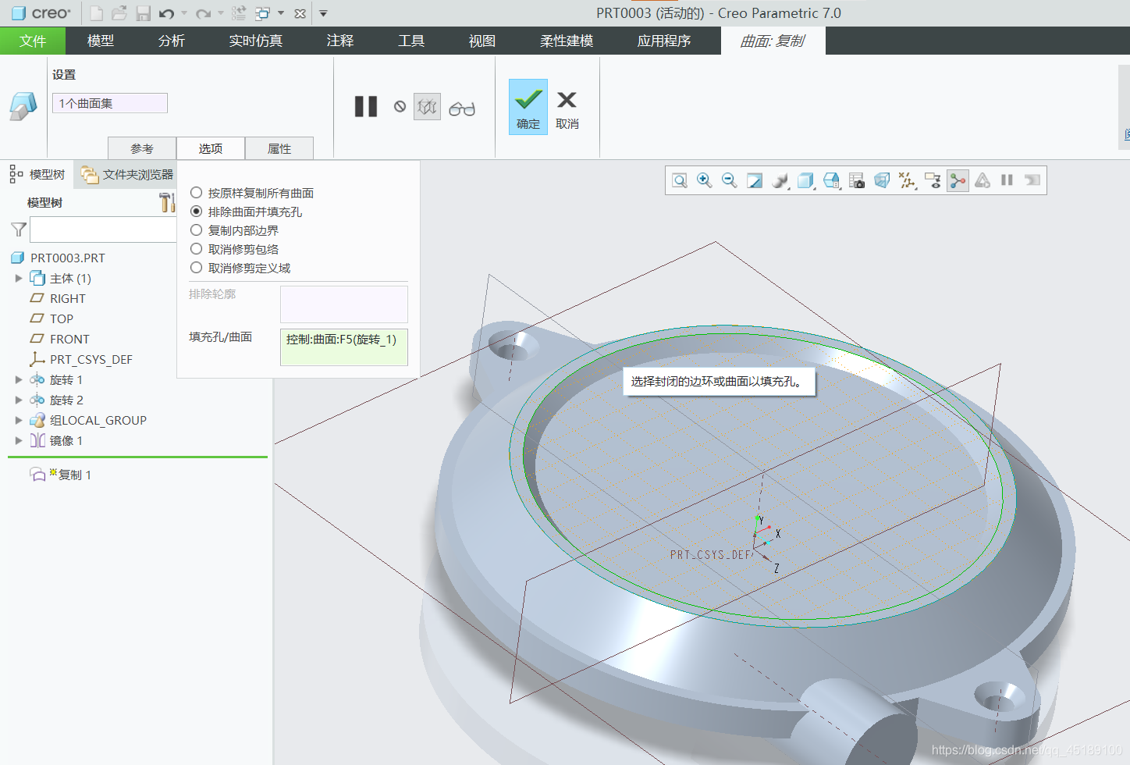The height and width of the screenshot is (765, 1130).
Task: Open the datum display filters icon
Action: [907, 180]
